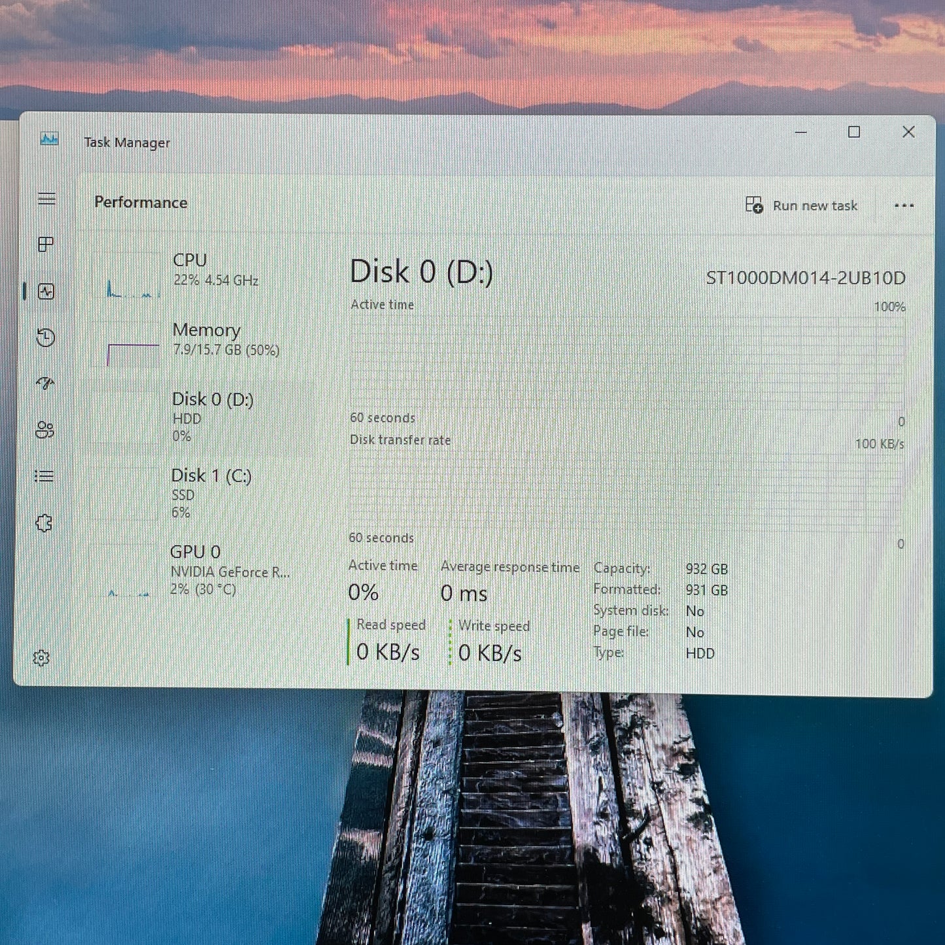Click the Disk transfer rate graph area

point(626,492)
